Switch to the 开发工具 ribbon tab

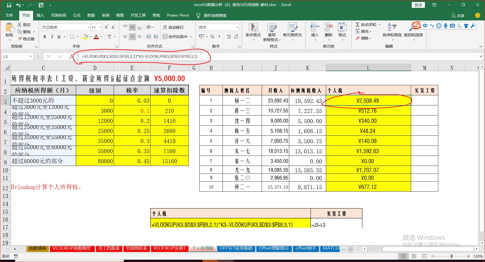tap(138, 15)
